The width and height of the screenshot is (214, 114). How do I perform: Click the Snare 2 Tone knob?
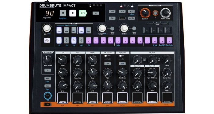[93, 72]
